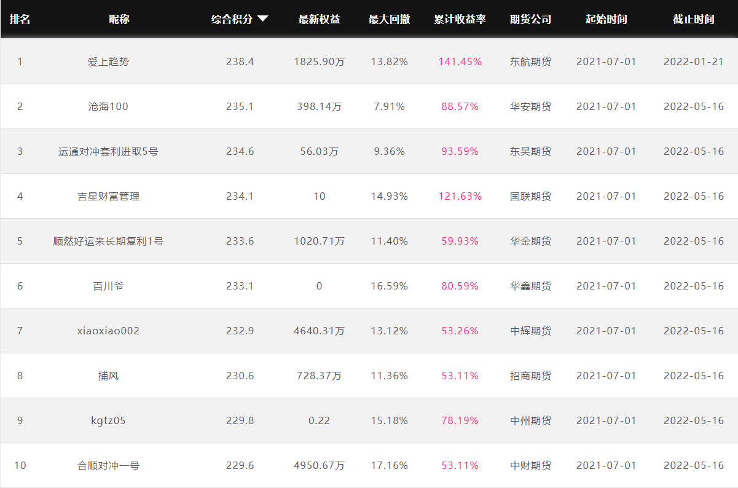Click the company 华安期货
Image resolution: width=738 pixels, height=488 pixels.
531,106
